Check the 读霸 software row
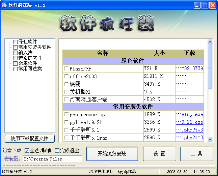 [x=66, y=84]
